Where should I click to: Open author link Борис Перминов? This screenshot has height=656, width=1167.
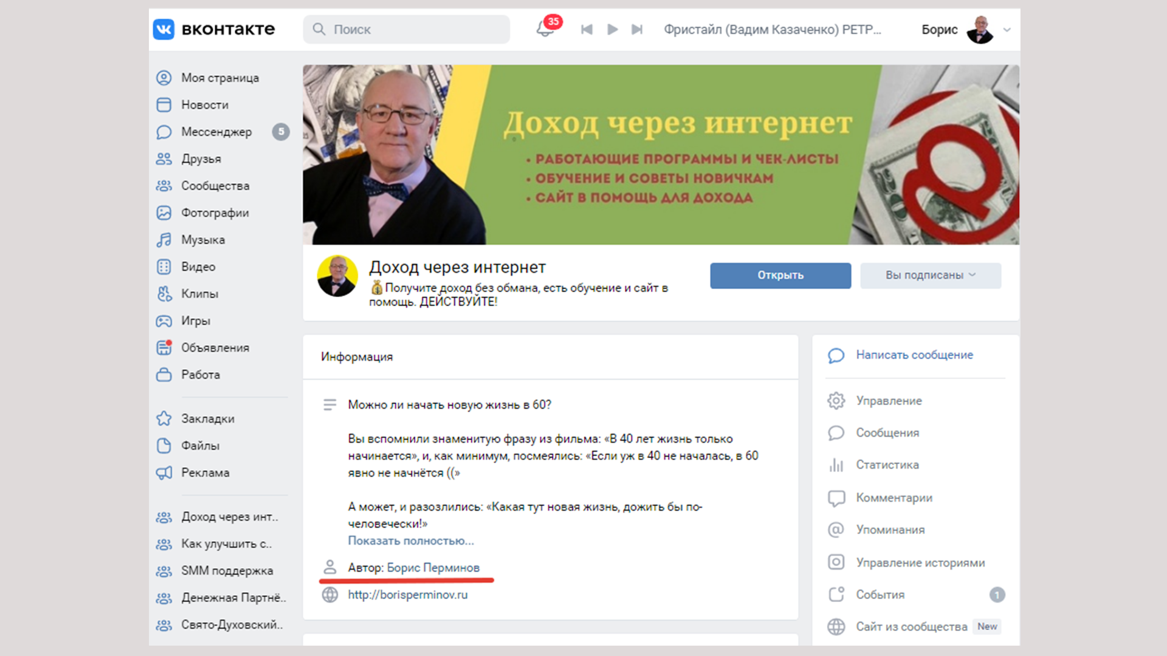pyautogui.click(x=433, y=567)
